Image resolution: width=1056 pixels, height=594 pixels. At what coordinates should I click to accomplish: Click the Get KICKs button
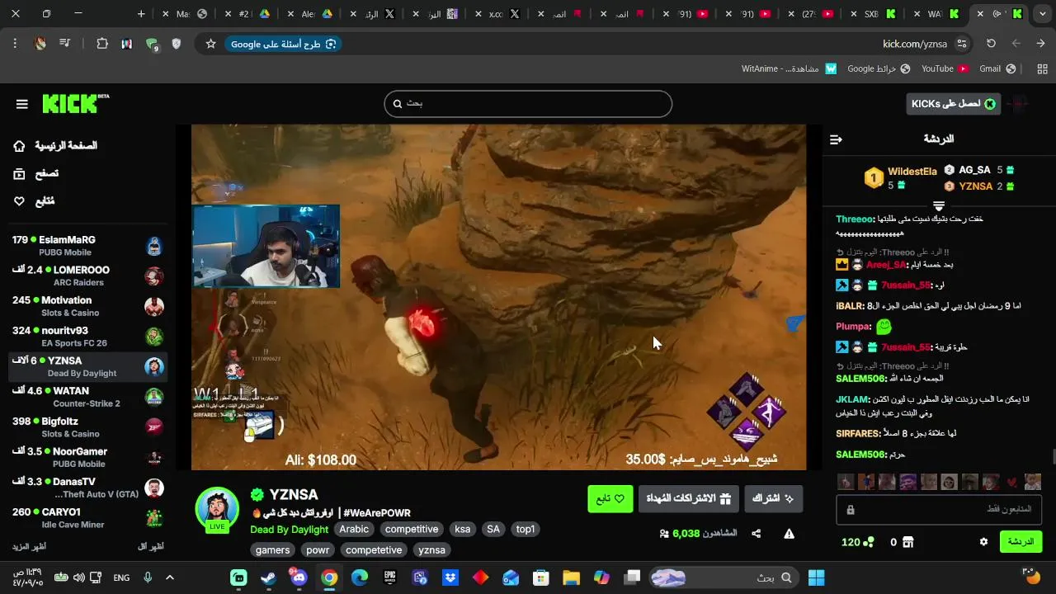click(x=954, y=104)
